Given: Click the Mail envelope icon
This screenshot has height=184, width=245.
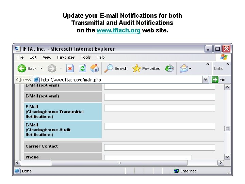Looking at the screenshot, I should pos(184,68).
